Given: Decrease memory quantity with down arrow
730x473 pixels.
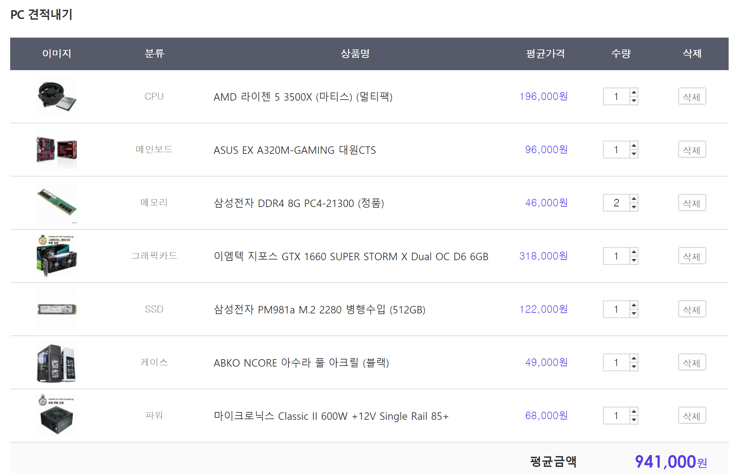Looking at the screenshot, I should (633, 207).
